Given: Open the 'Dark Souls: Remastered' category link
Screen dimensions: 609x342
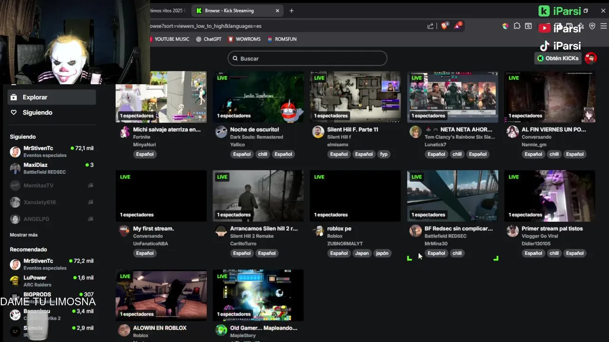Looking at the screenshot, I should coord(256,137).
